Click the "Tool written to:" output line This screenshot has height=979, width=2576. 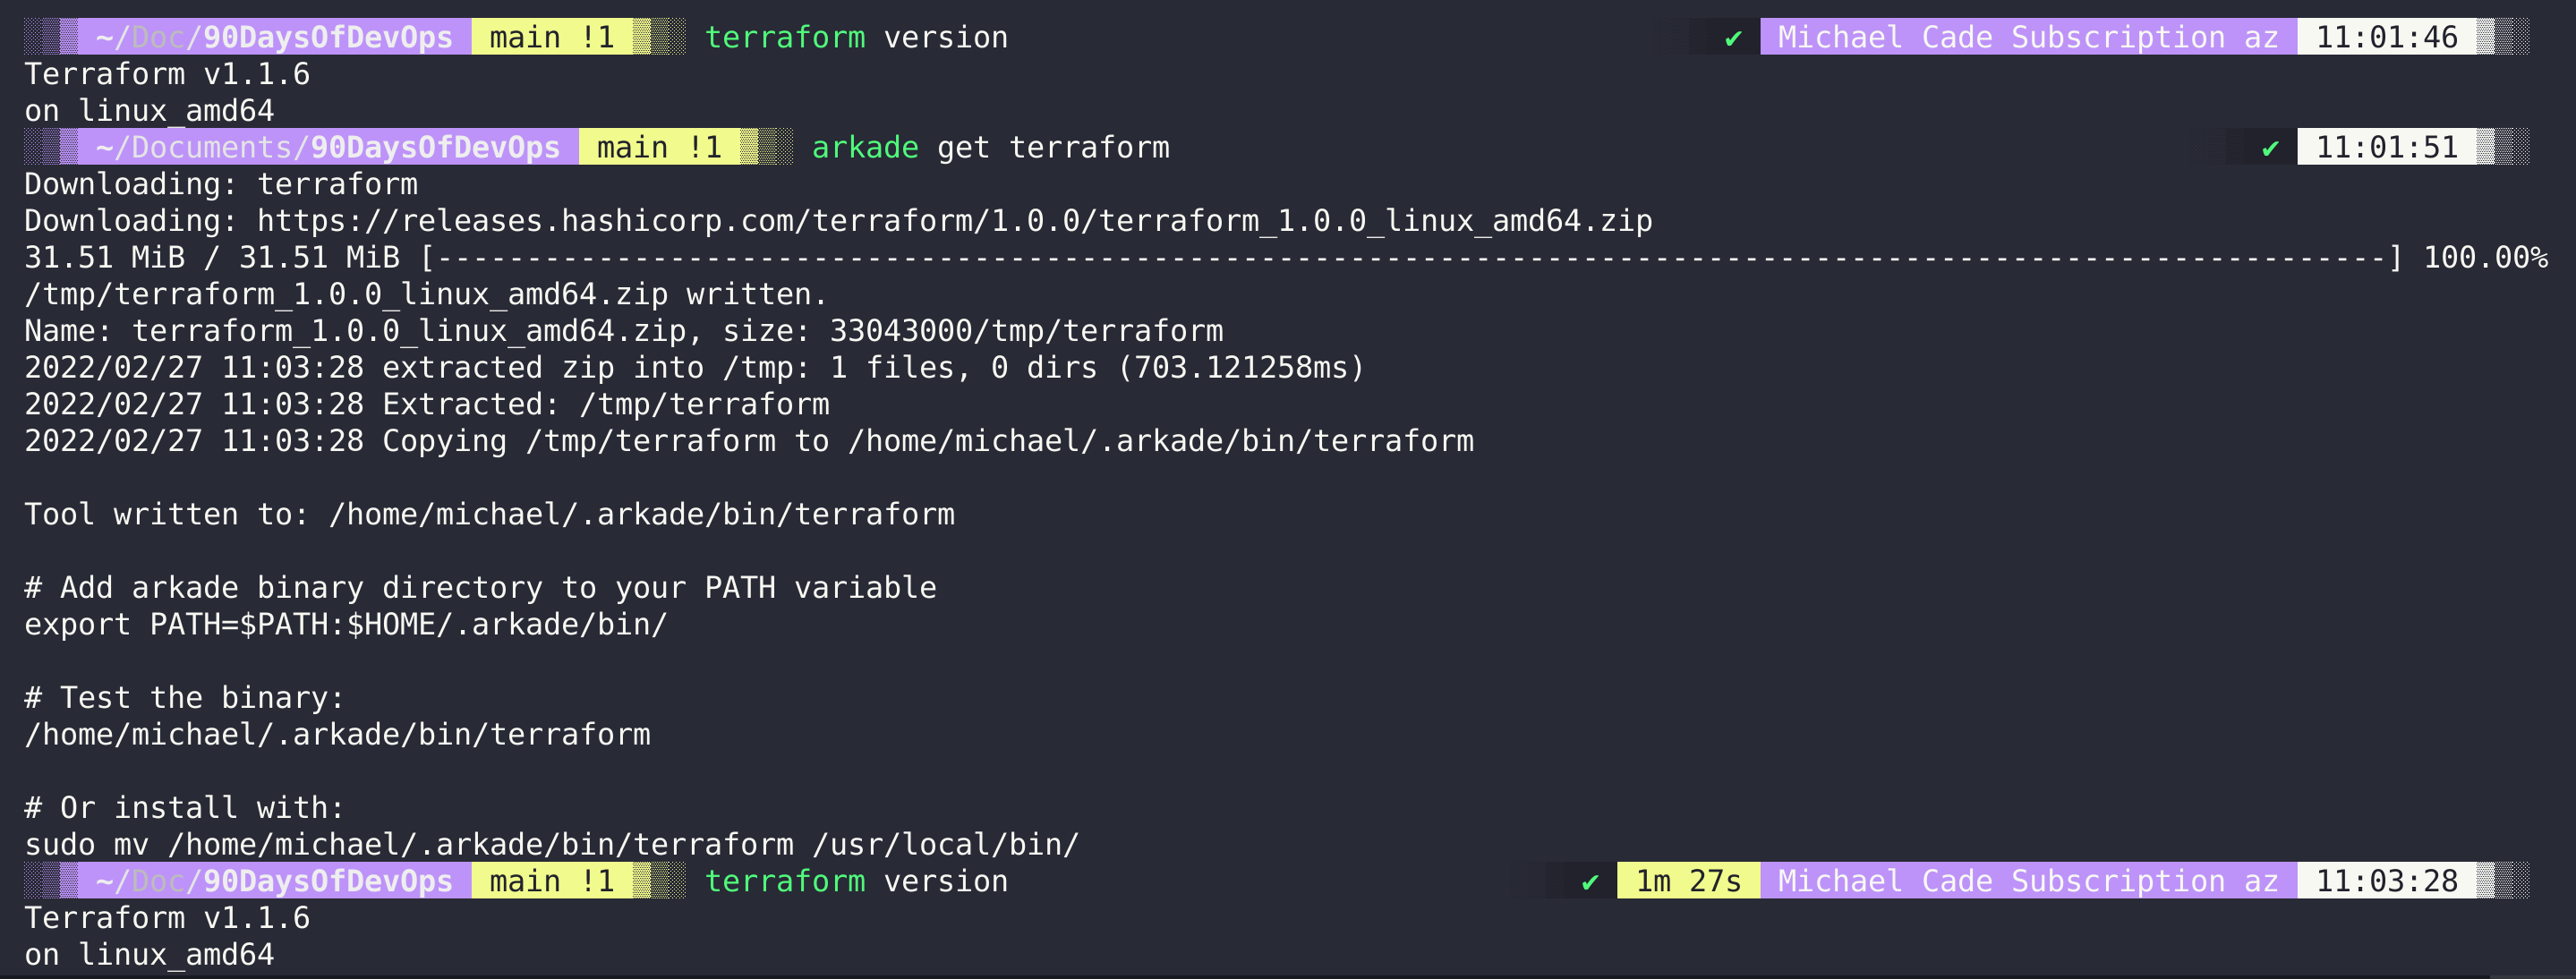[x=489, y=515]
